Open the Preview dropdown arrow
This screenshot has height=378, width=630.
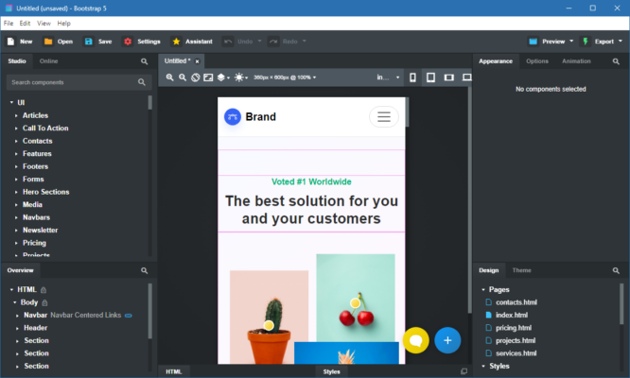tap(571, 41)
